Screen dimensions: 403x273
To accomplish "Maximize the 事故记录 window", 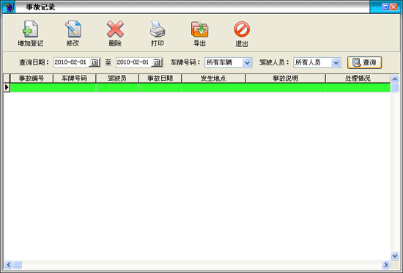I will tap(385, 7).
